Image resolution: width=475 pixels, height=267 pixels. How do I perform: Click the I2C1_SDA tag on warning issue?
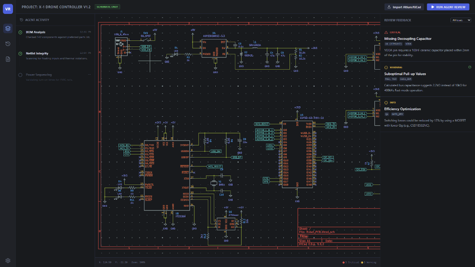pos(405,79)
